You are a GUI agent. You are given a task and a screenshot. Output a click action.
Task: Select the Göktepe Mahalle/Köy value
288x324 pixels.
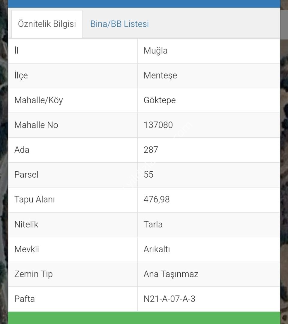click(160, 100)
